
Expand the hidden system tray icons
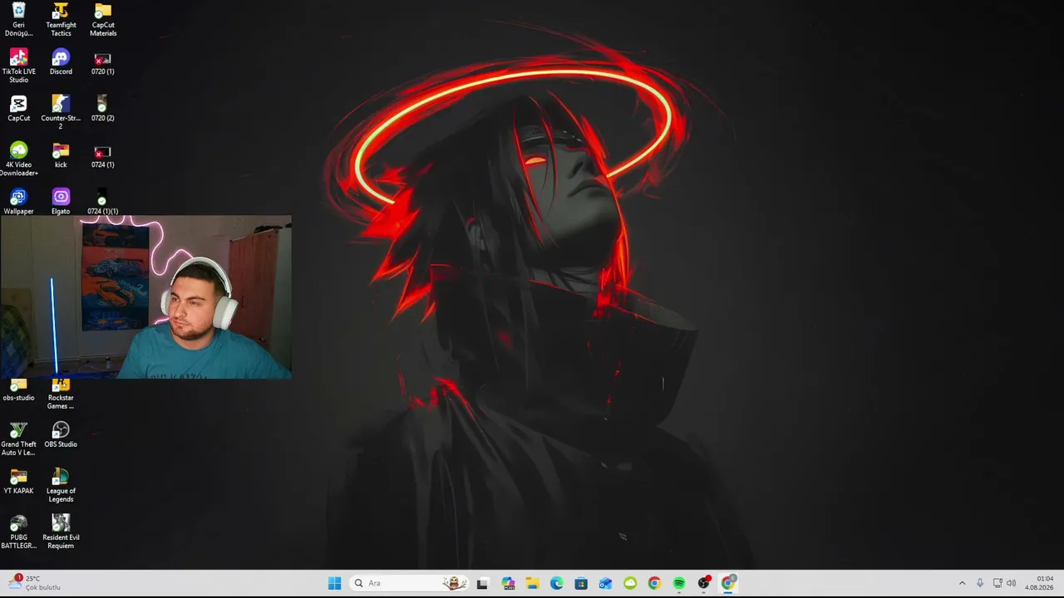(963, 583)
